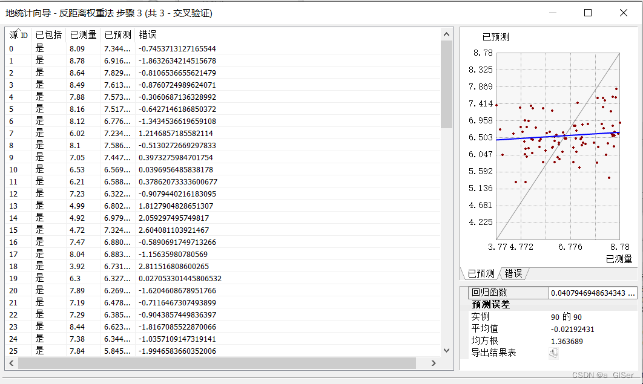Select measured value 8.16 in row 5
The image size is (643, 384).
pos(77,109)
